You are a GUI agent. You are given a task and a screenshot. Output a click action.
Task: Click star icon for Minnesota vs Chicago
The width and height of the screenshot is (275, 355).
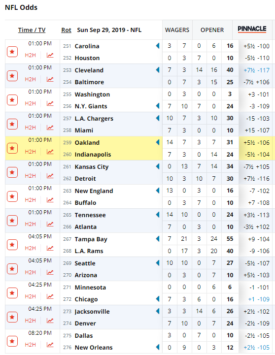(12, 293)
